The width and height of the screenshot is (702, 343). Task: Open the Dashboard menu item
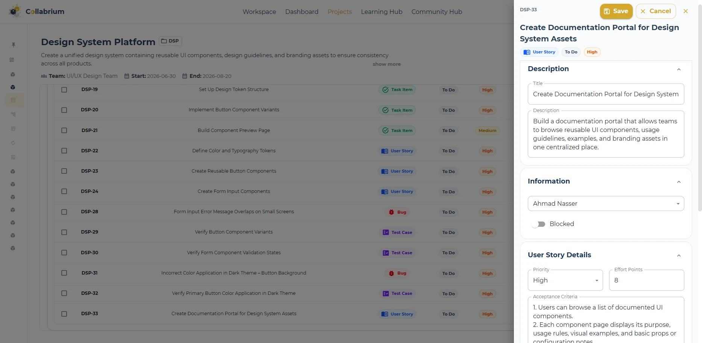click(x=302, y=12)
